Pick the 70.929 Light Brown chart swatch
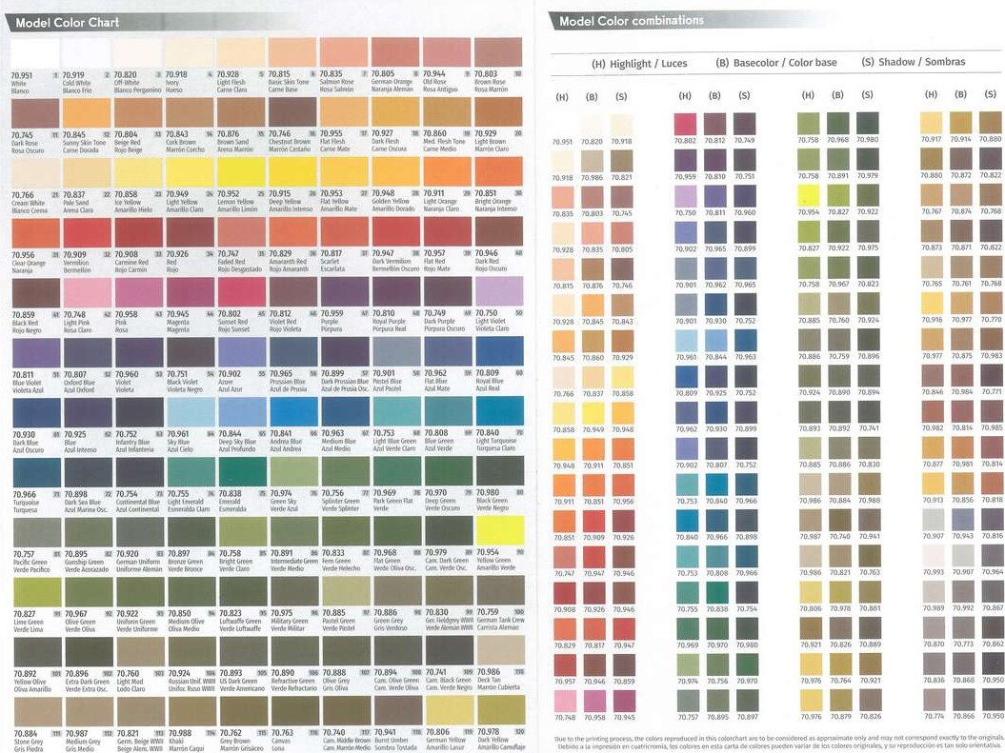 (x=498, y=112)
